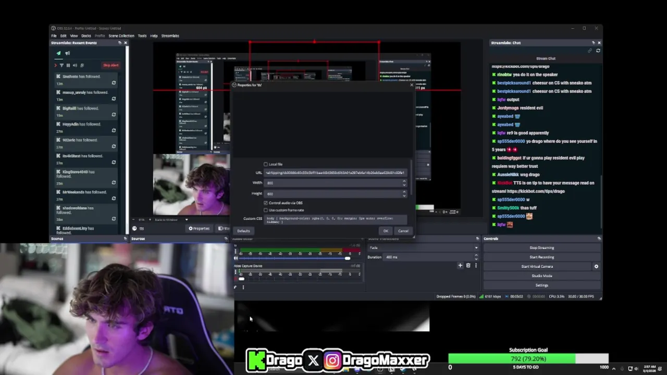This screenshot has width=667, height=375.
Task: Replay the HeyyAdin follow alert
Action: [114, 131]
